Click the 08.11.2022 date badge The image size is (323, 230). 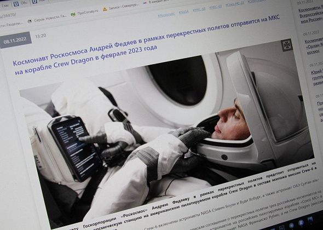[15, 40]
